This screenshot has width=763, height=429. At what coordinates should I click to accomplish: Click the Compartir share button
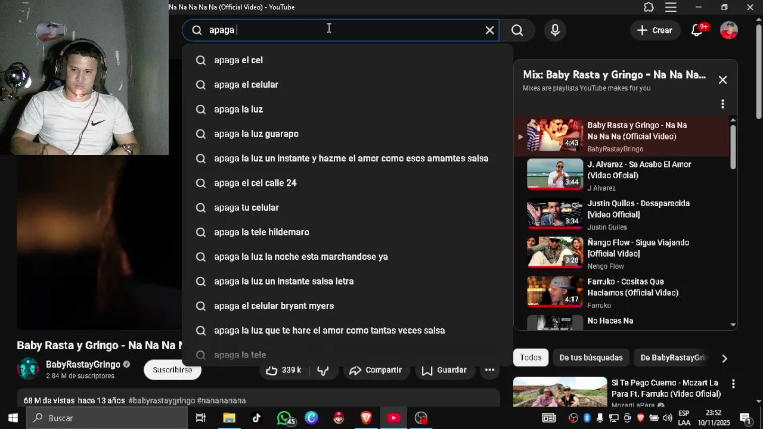tap(376, 371)
